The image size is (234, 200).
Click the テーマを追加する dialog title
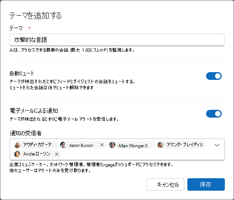(36, 16)
